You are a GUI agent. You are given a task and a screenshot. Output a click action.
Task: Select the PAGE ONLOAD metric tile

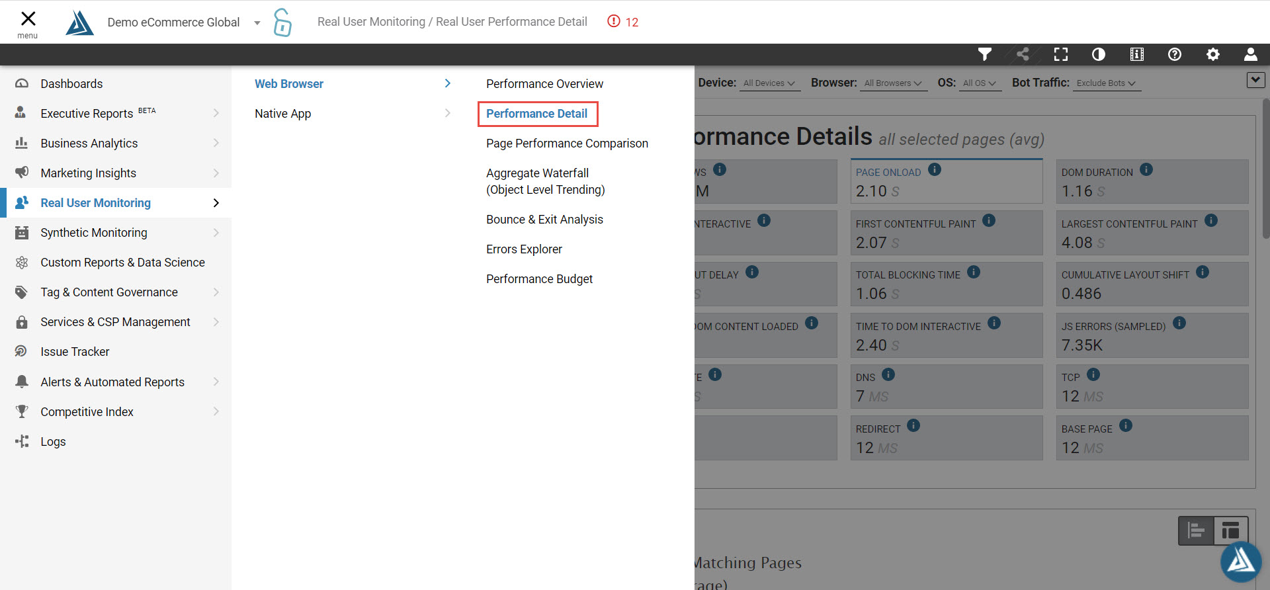pyautogui.click(x=947, y=181)
